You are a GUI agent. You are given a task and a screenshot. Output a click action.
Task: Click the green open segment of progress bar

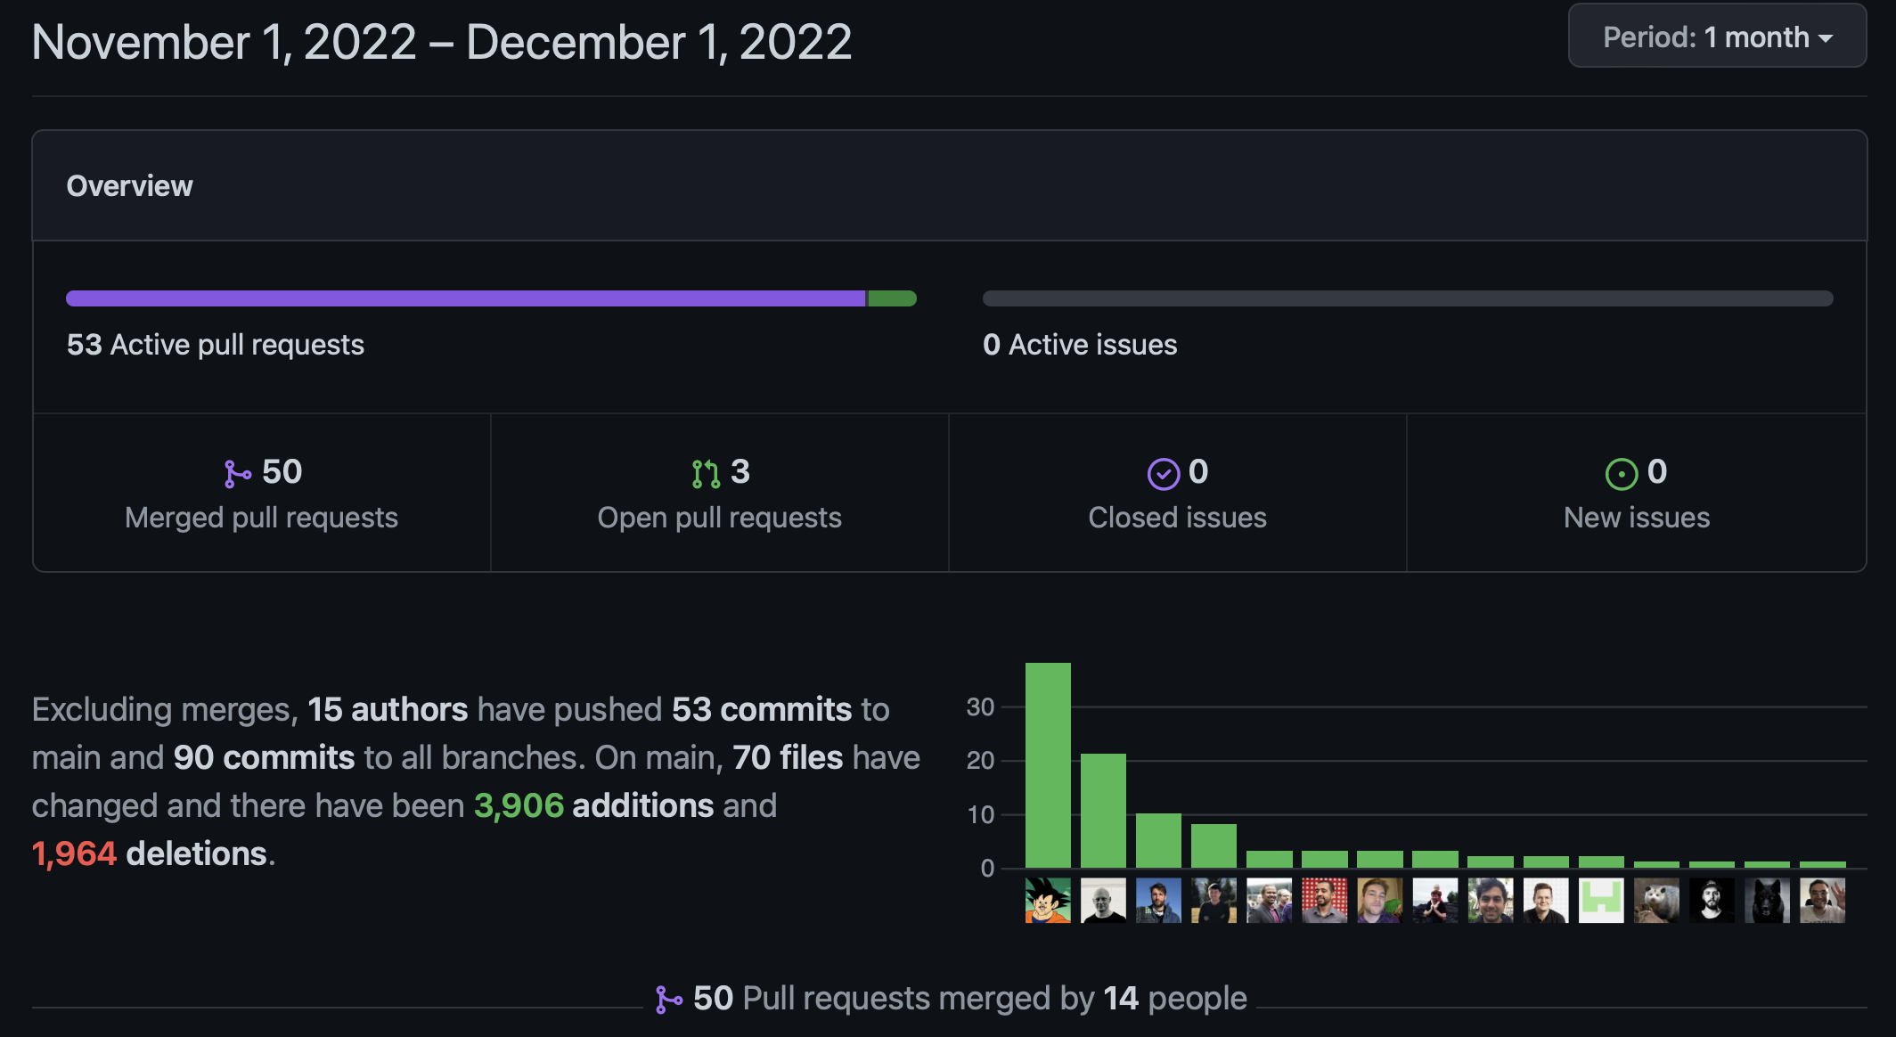pos(892,298)
